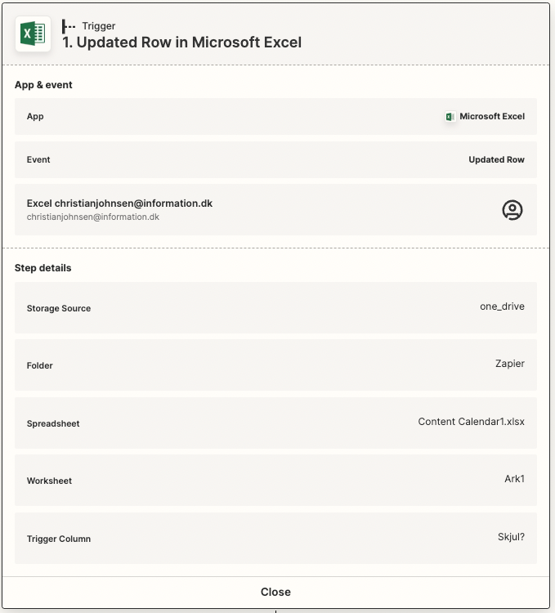555x613 pixels.
Task: Click the large Microsoft Excel app icon
Action: 33,34
